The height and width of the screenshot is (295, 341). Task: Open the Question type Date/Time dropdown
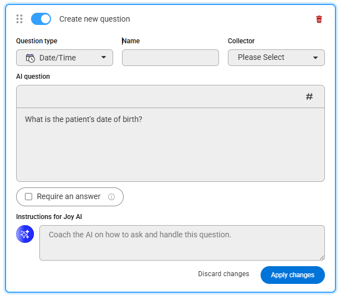pyautogui.click(x=64, y=58)
